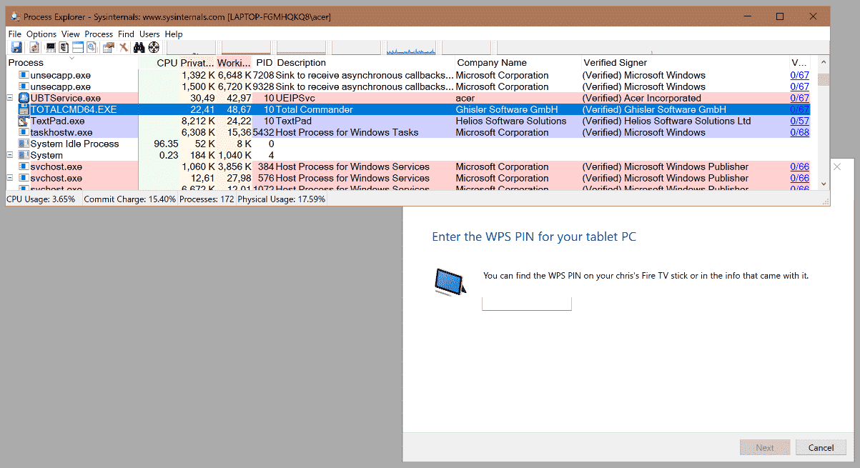Viewport: 860px width, 468px height.
Task: Click "Physical Usage: 17.59%" in status bar
Action: tap(281, 199)
